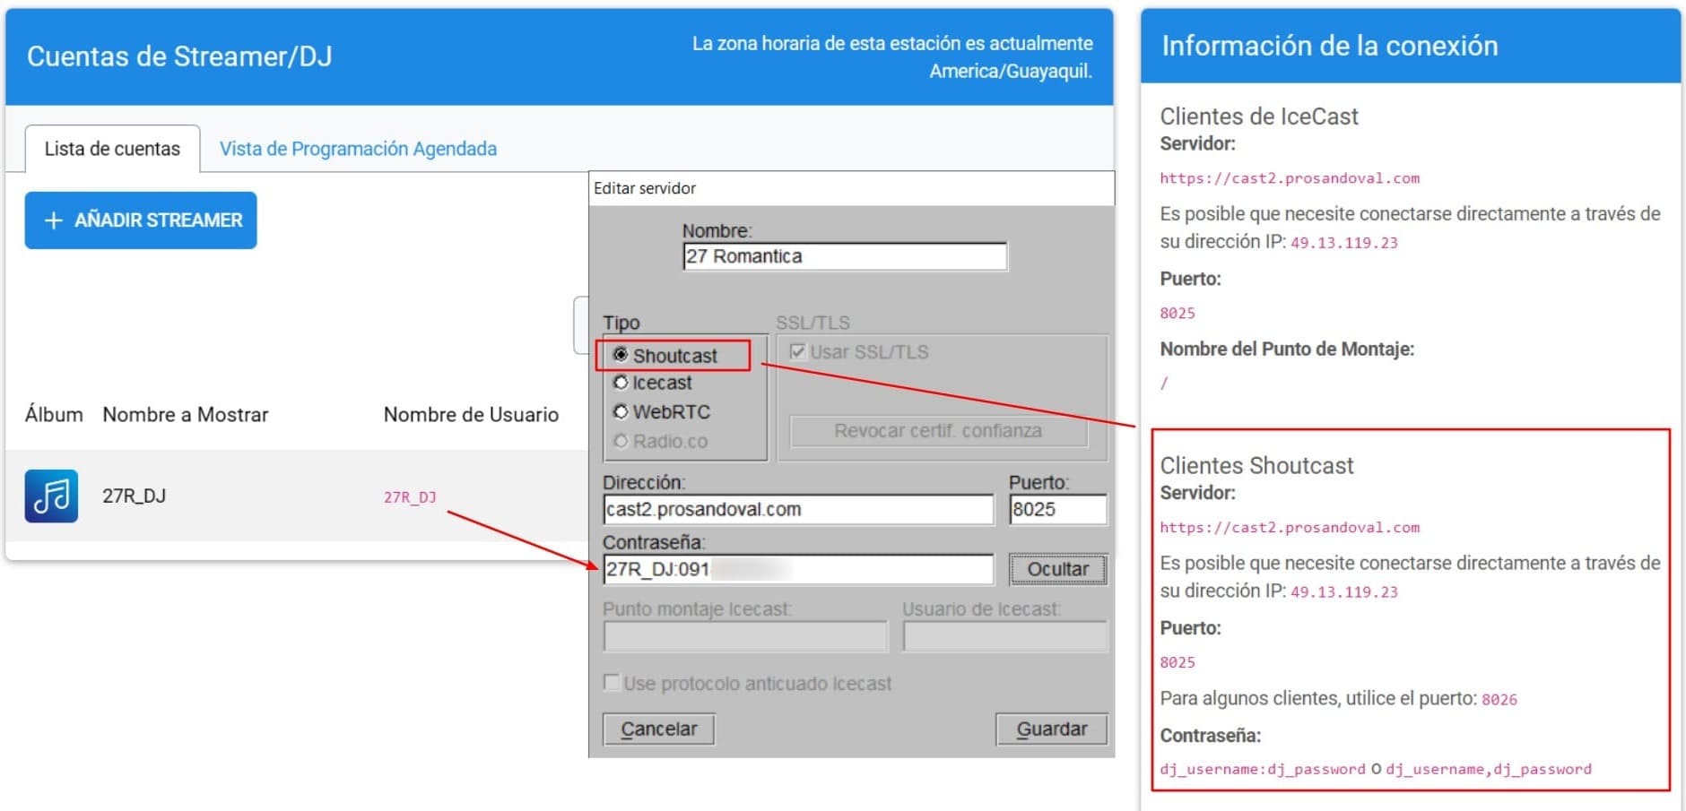
Task: Select the Shoutcast radio button
Action: point(621,355)
